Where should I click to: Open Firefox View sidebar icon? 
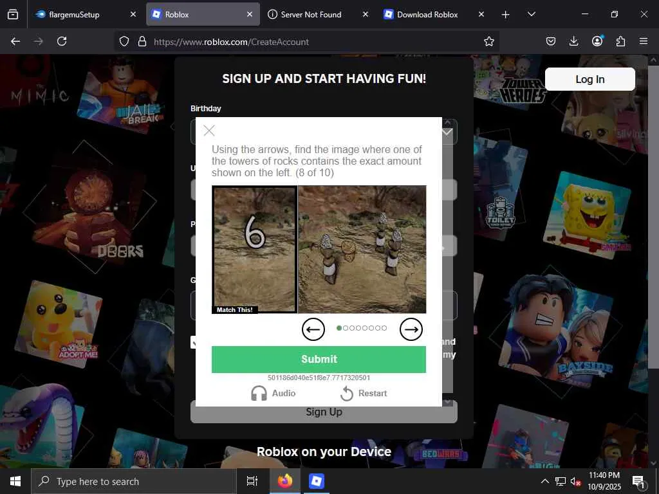tap(13, 14)
